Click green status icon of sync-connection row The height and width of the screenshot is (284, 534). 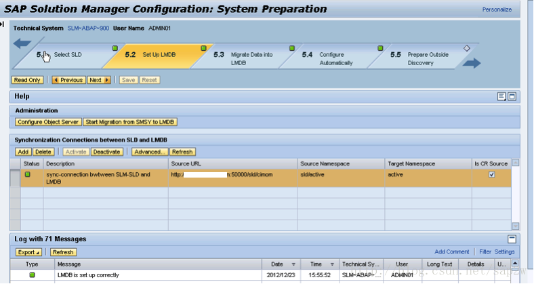click(x=28, y=174)
